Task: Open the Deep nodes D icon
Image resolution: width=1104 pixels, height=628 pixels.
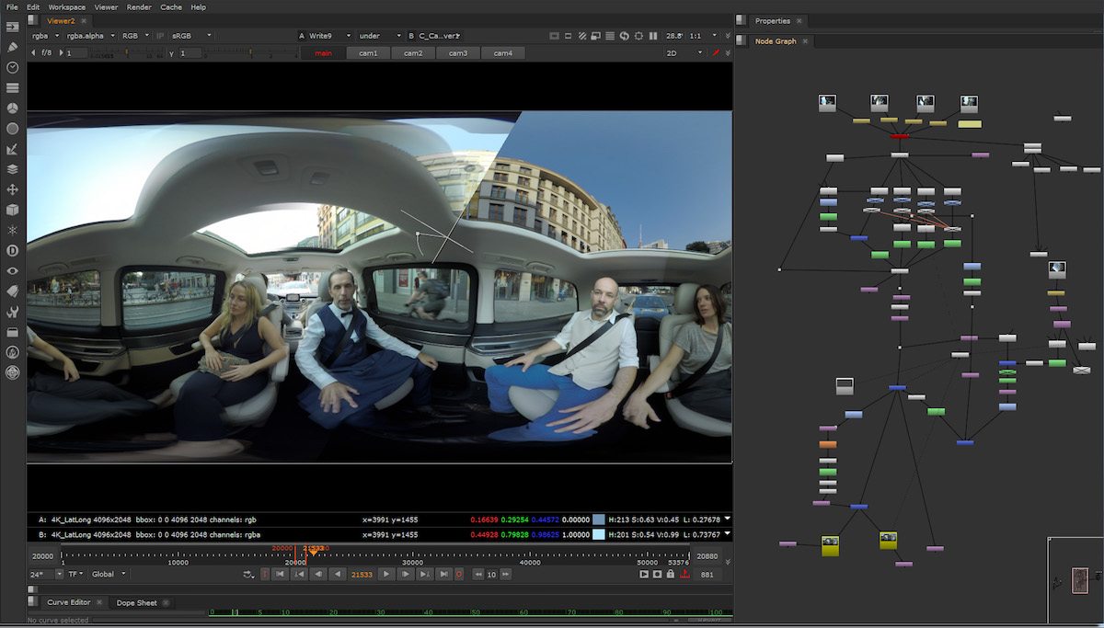Action: tap(13, 250)
